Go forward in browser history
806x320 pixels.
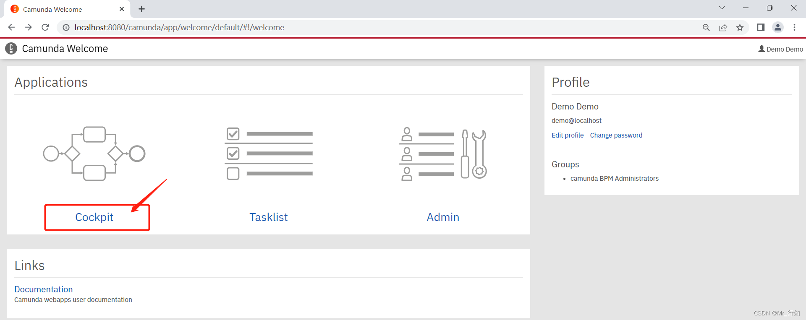(x=28, y=27)
